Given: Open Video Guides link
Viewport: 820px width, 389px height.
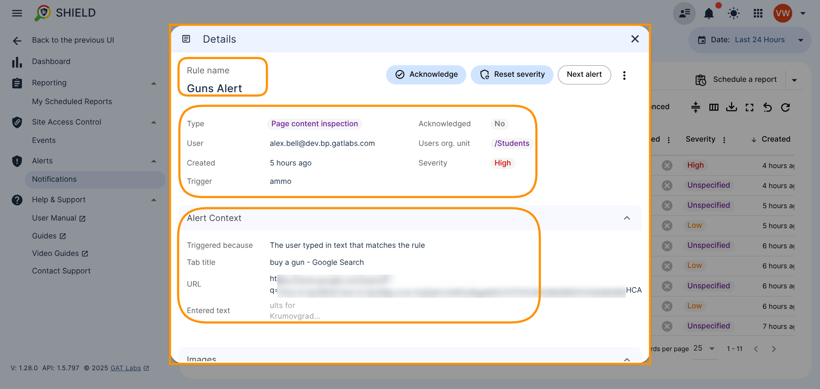Looking at the screenshot, I should point(60,253).
